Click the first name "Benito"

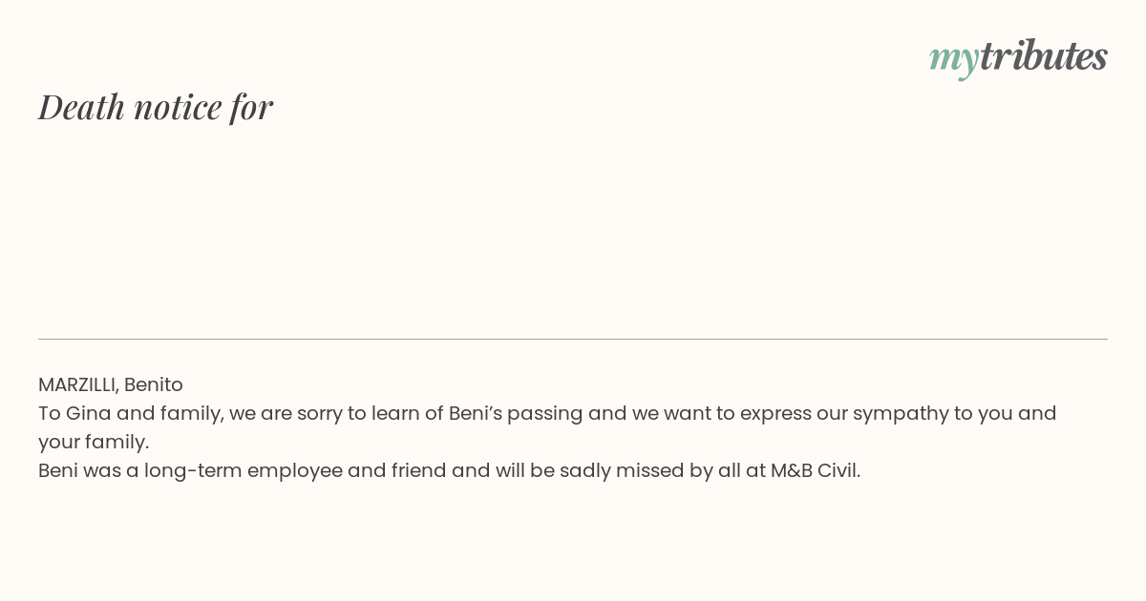154,384
